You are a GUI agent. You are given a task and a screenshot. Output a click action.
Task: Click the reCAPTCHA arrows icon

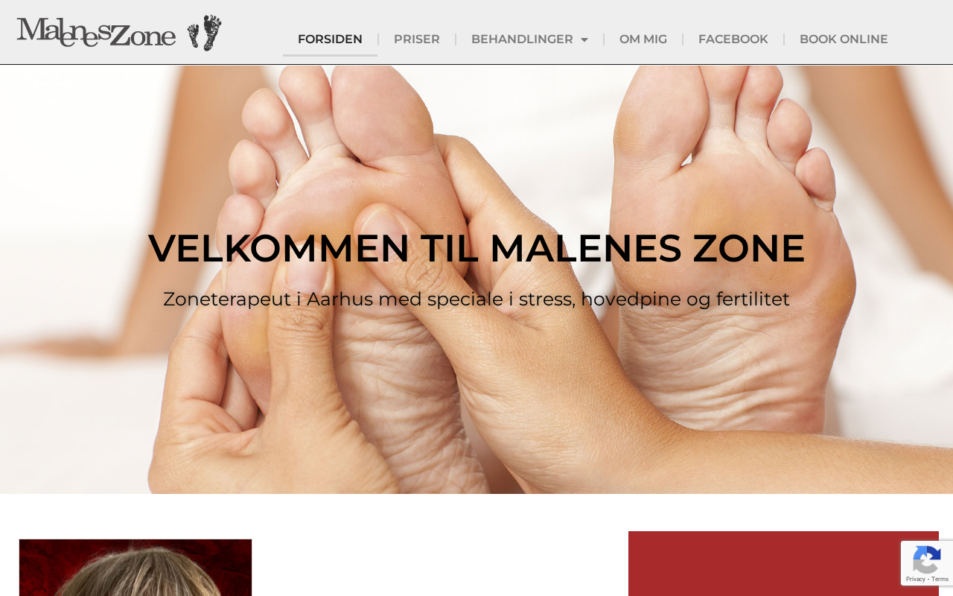(926, 559)
